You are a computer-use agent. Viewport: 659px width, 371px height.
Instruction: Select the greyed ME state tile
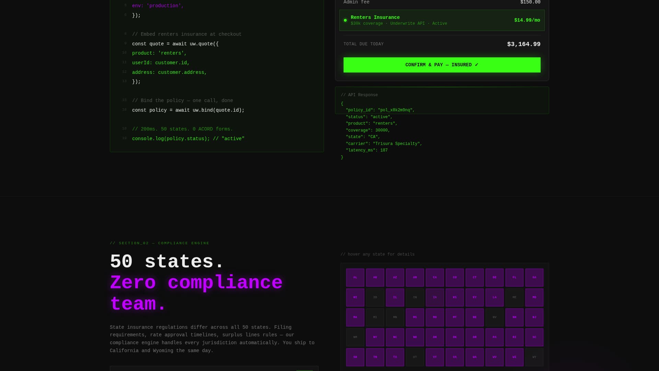pos(515,297)
